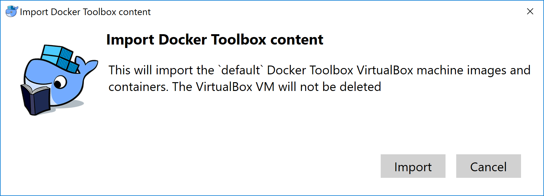Click the whale's eye in the illustration
Viewport: 544px width, 196px height.
pos(59,83)
